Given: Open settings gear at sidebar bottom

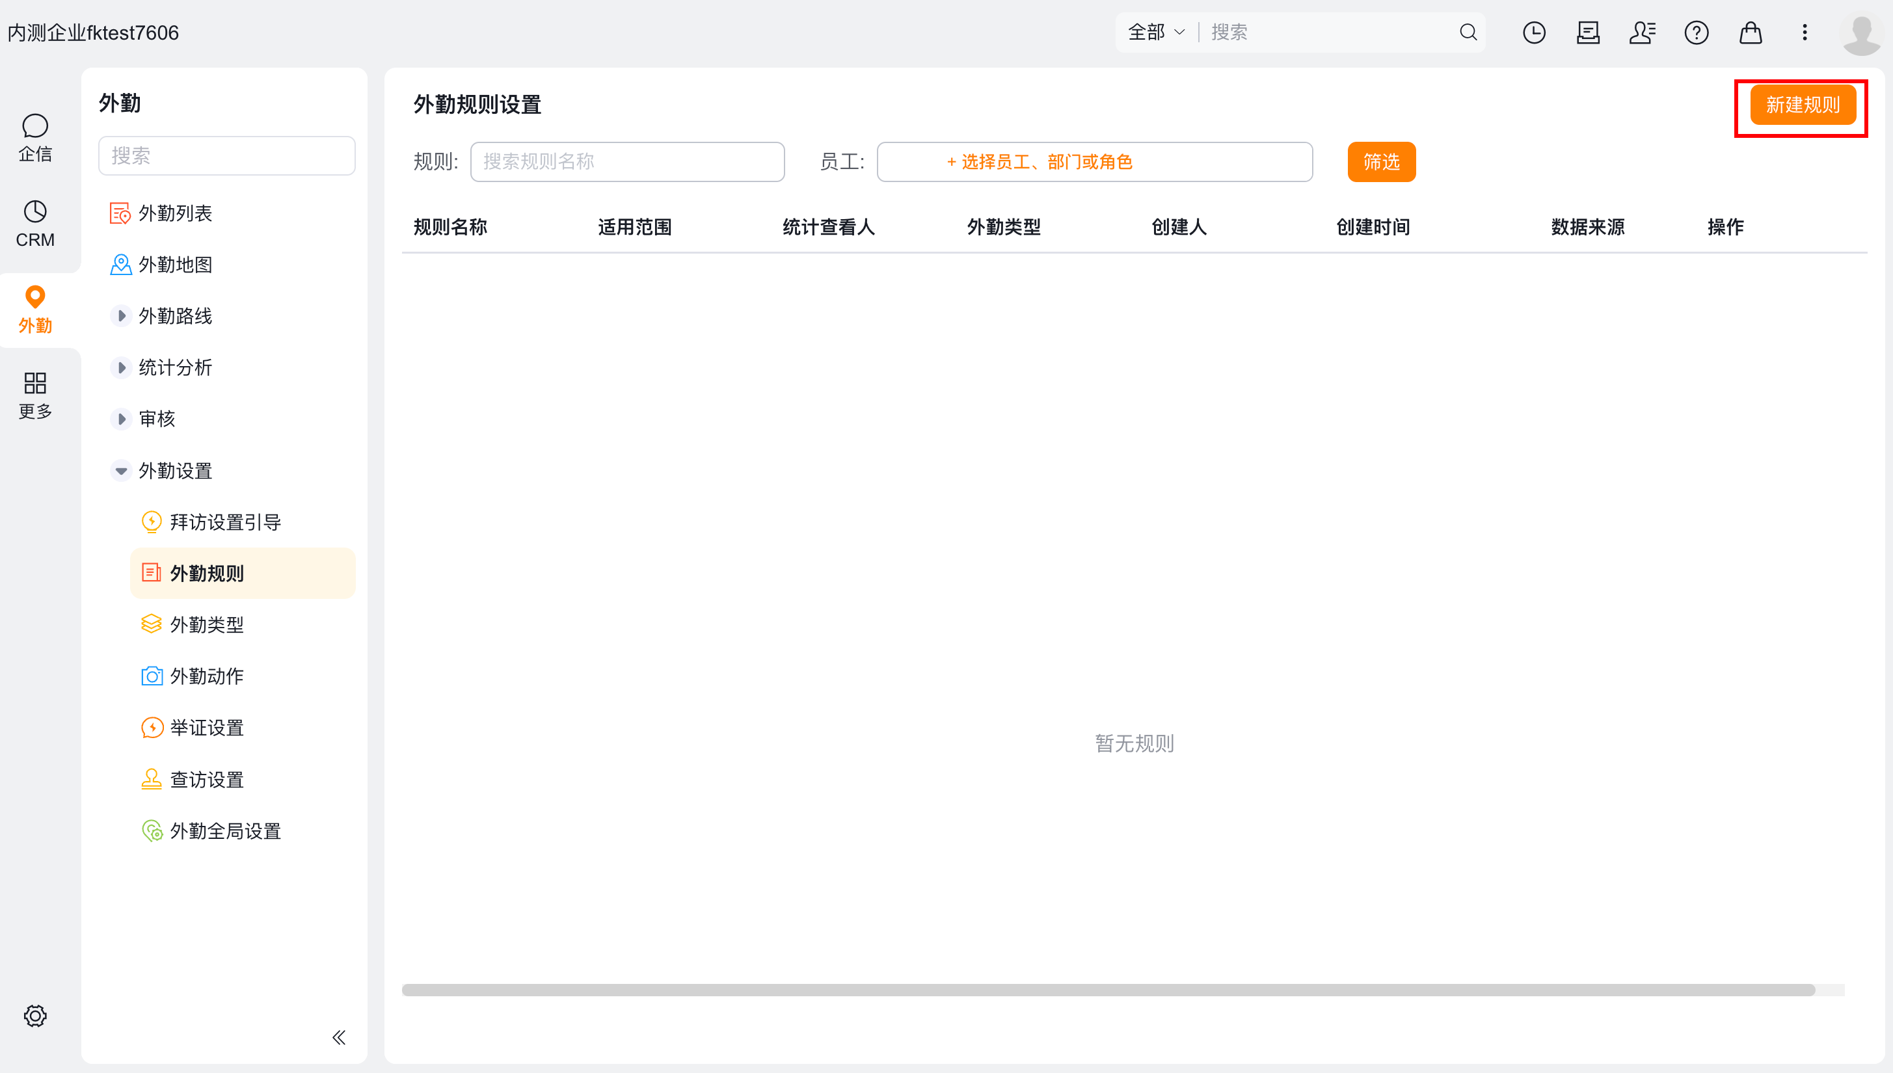Looking at the screenshot, I should point(34,1016).
